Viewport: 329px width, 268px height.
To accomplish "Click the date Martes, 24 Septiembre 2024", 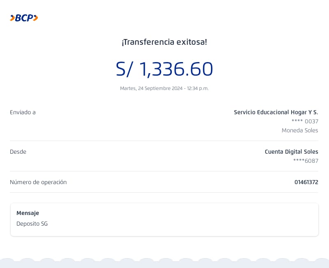I will [x=151, y=88].
